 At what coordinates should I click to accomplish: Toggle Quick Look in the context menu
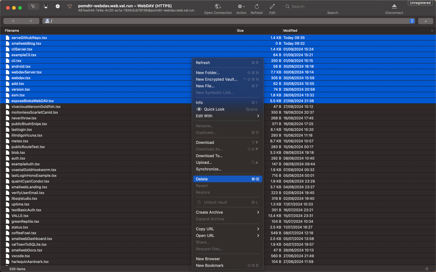click(214, 109)
